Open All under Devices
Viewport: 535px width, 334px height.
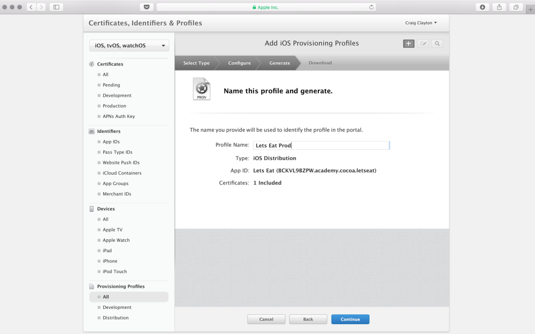pyautogui.click(x=106, y=220)
